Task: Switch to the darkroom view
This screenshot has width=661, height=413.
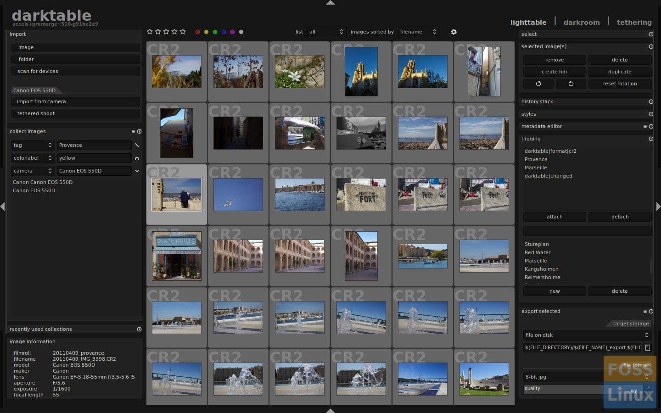Action: (582, 22)
